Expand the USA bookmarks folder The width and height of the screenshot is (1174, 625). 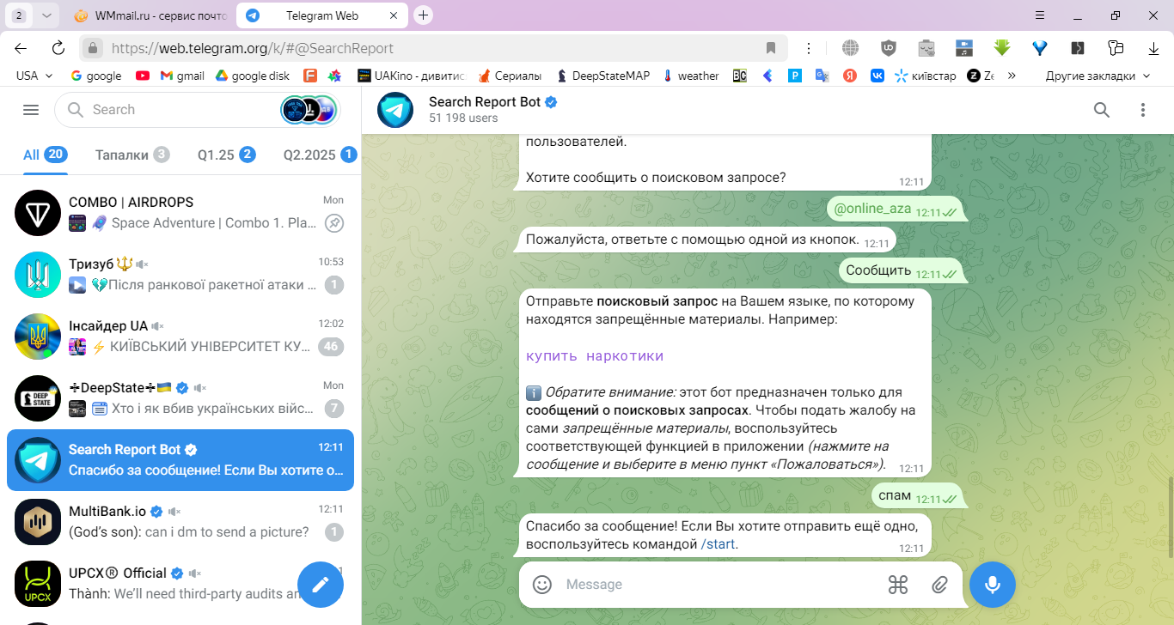pos(34,76)
